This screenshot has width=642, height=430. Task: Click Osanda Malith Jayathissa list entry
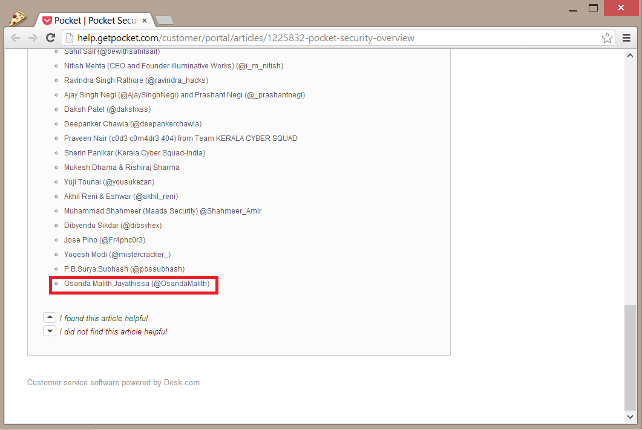pyautogui.click(x=136, y=284)
